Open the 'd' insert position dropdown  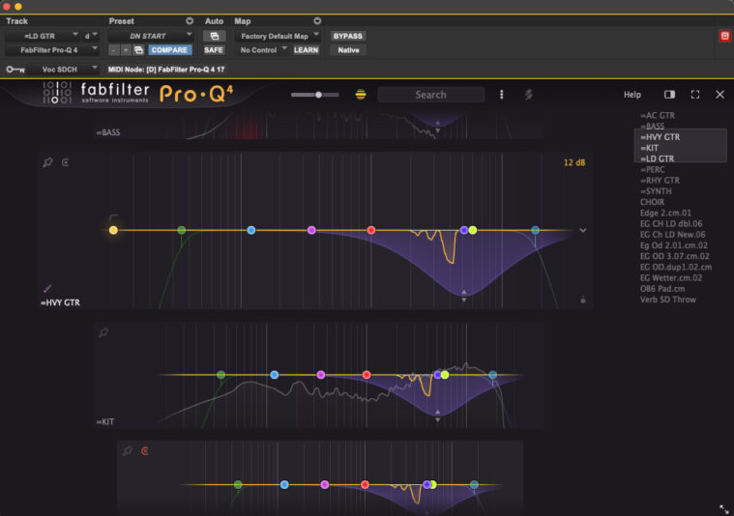point(90,36)
